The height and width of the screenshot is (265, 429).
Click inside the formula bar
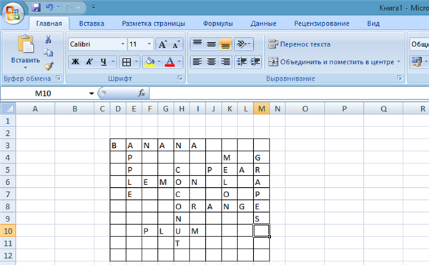(x=289, y=94)
